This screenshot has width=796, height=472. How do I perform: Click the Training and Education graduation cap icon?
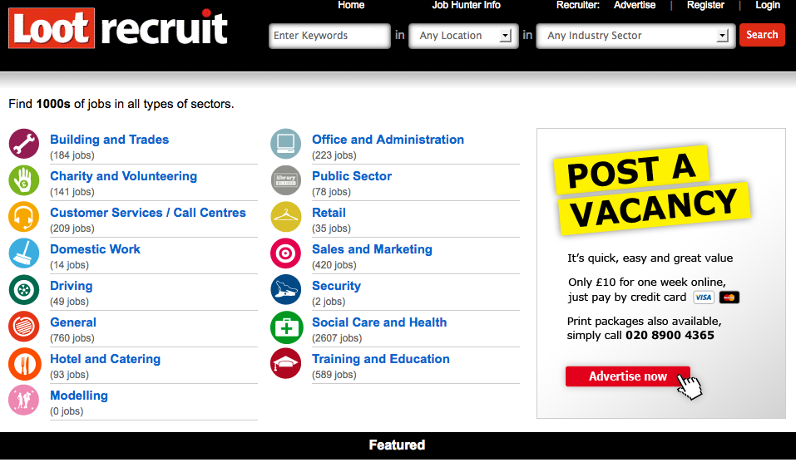(286, 363)
